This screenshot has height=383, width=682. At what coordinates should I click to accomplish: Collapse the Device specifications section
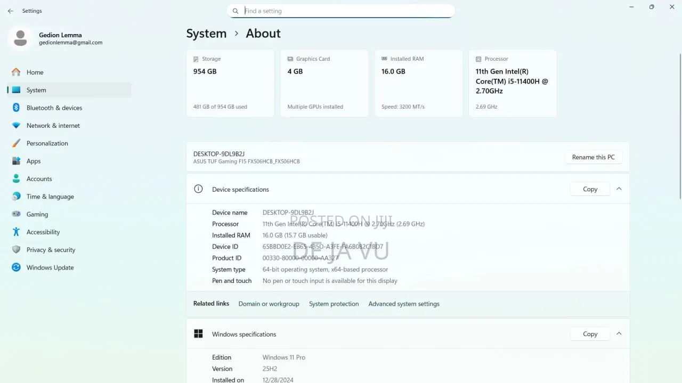point(619,189)
